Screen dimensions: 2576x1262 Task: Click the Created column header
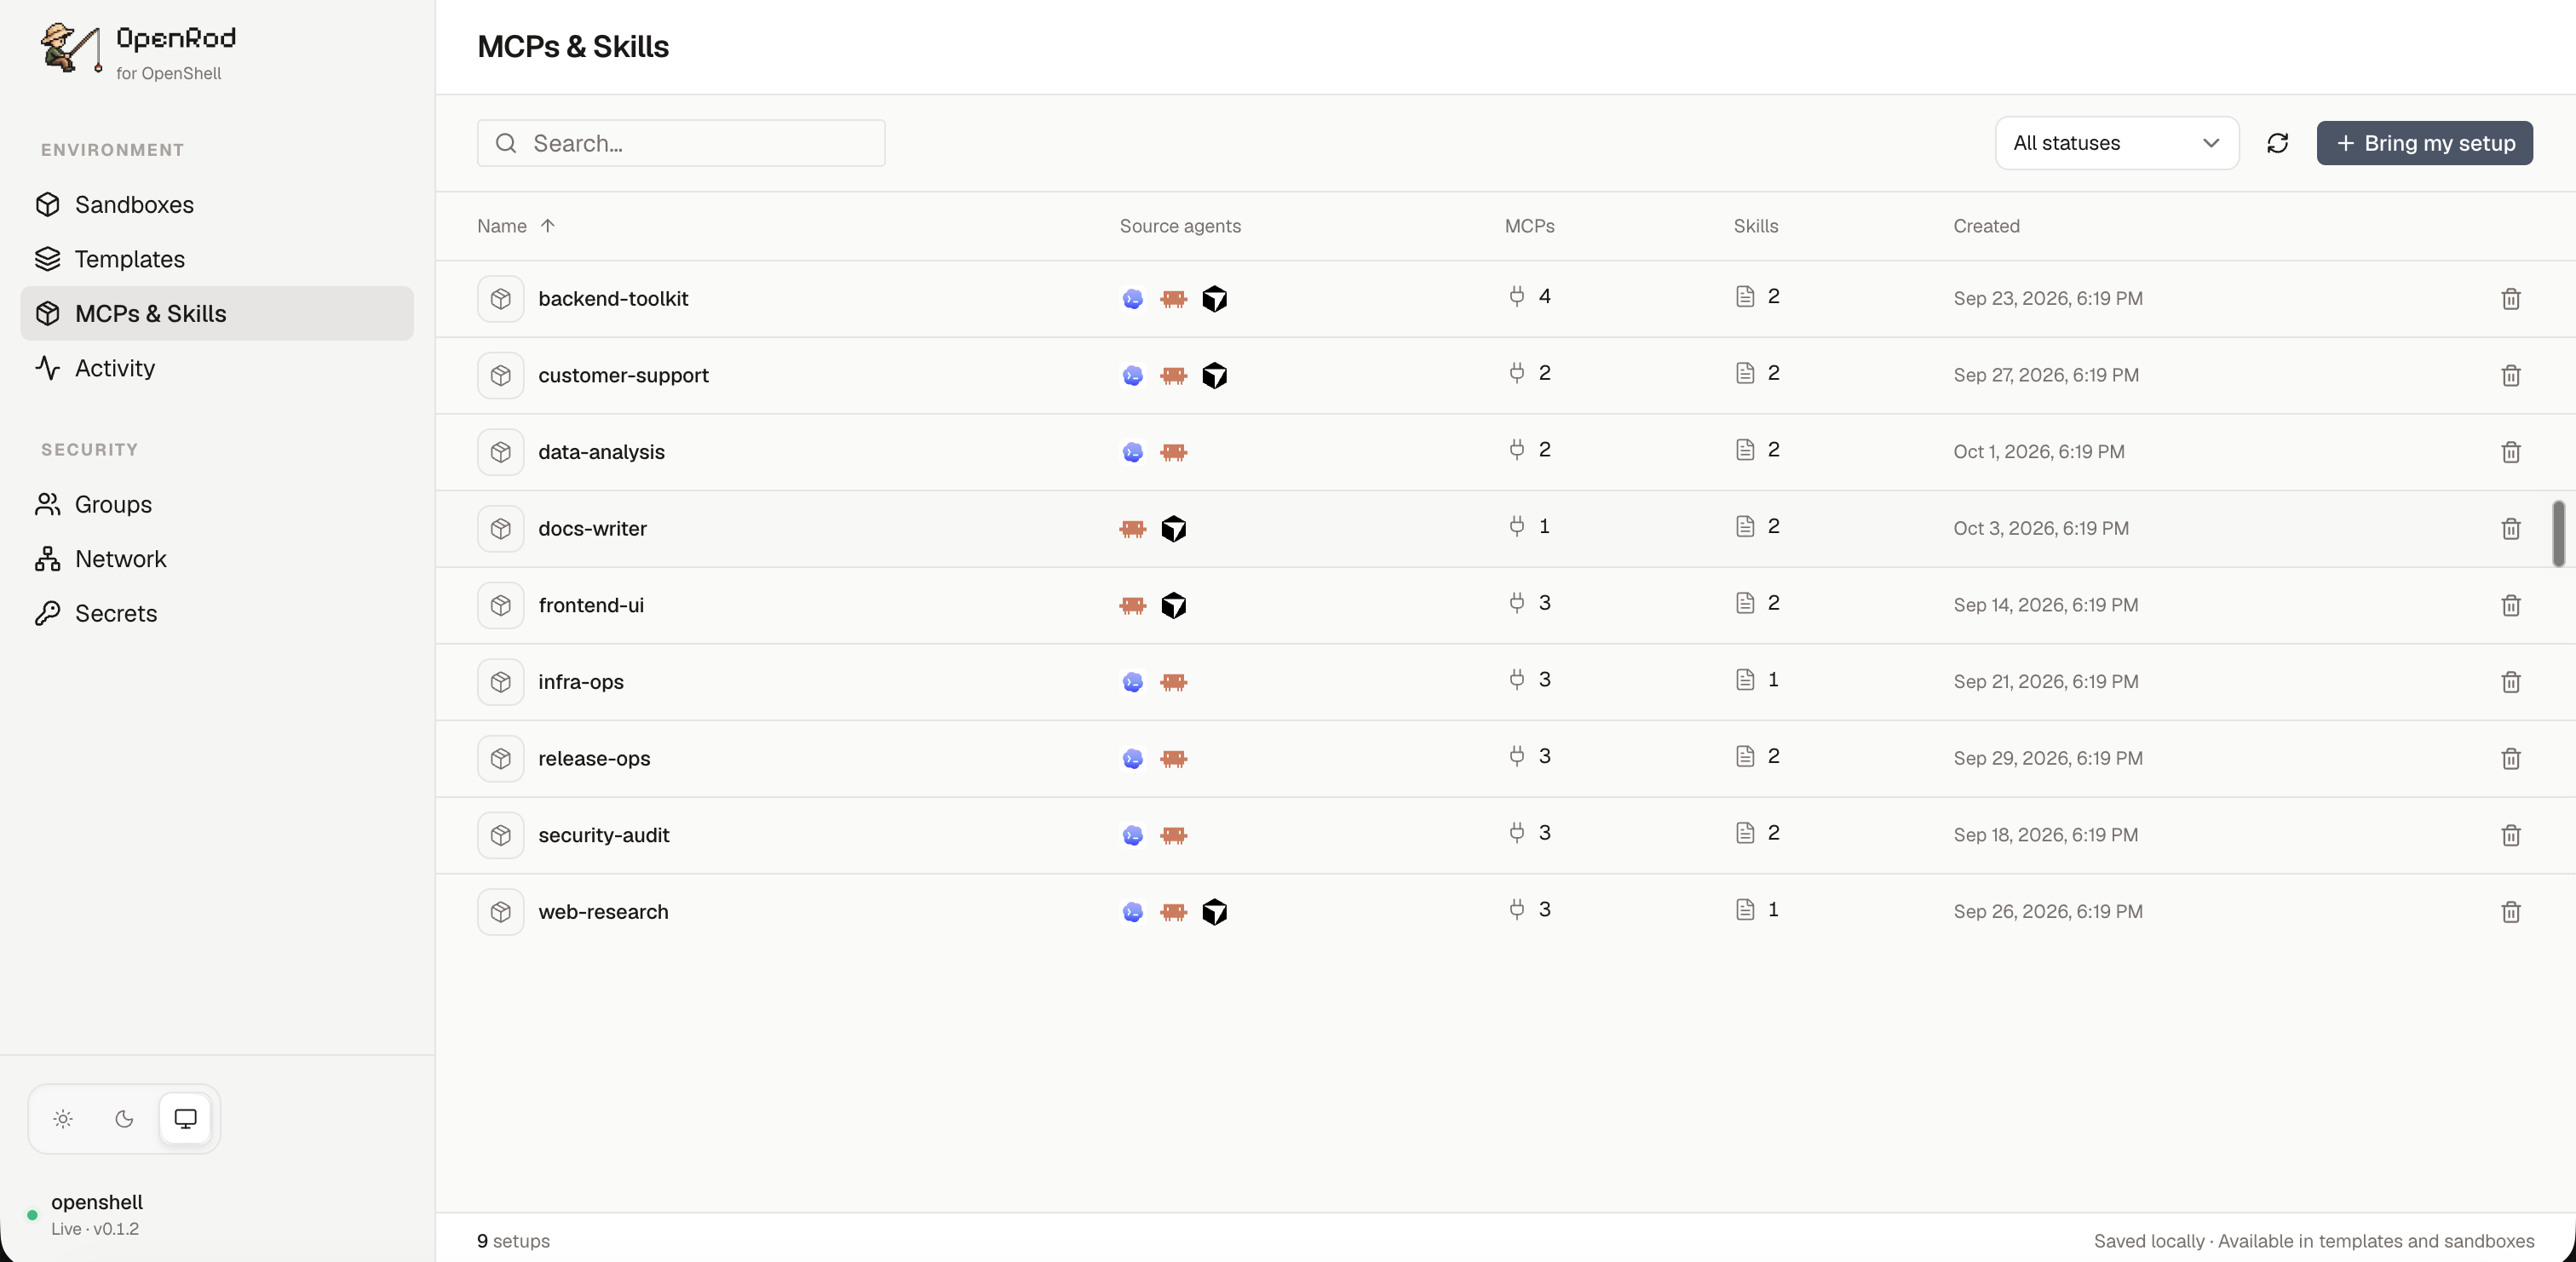(1986, 226)
